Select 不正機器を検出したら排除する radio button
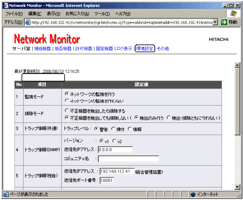 [67, 110]
